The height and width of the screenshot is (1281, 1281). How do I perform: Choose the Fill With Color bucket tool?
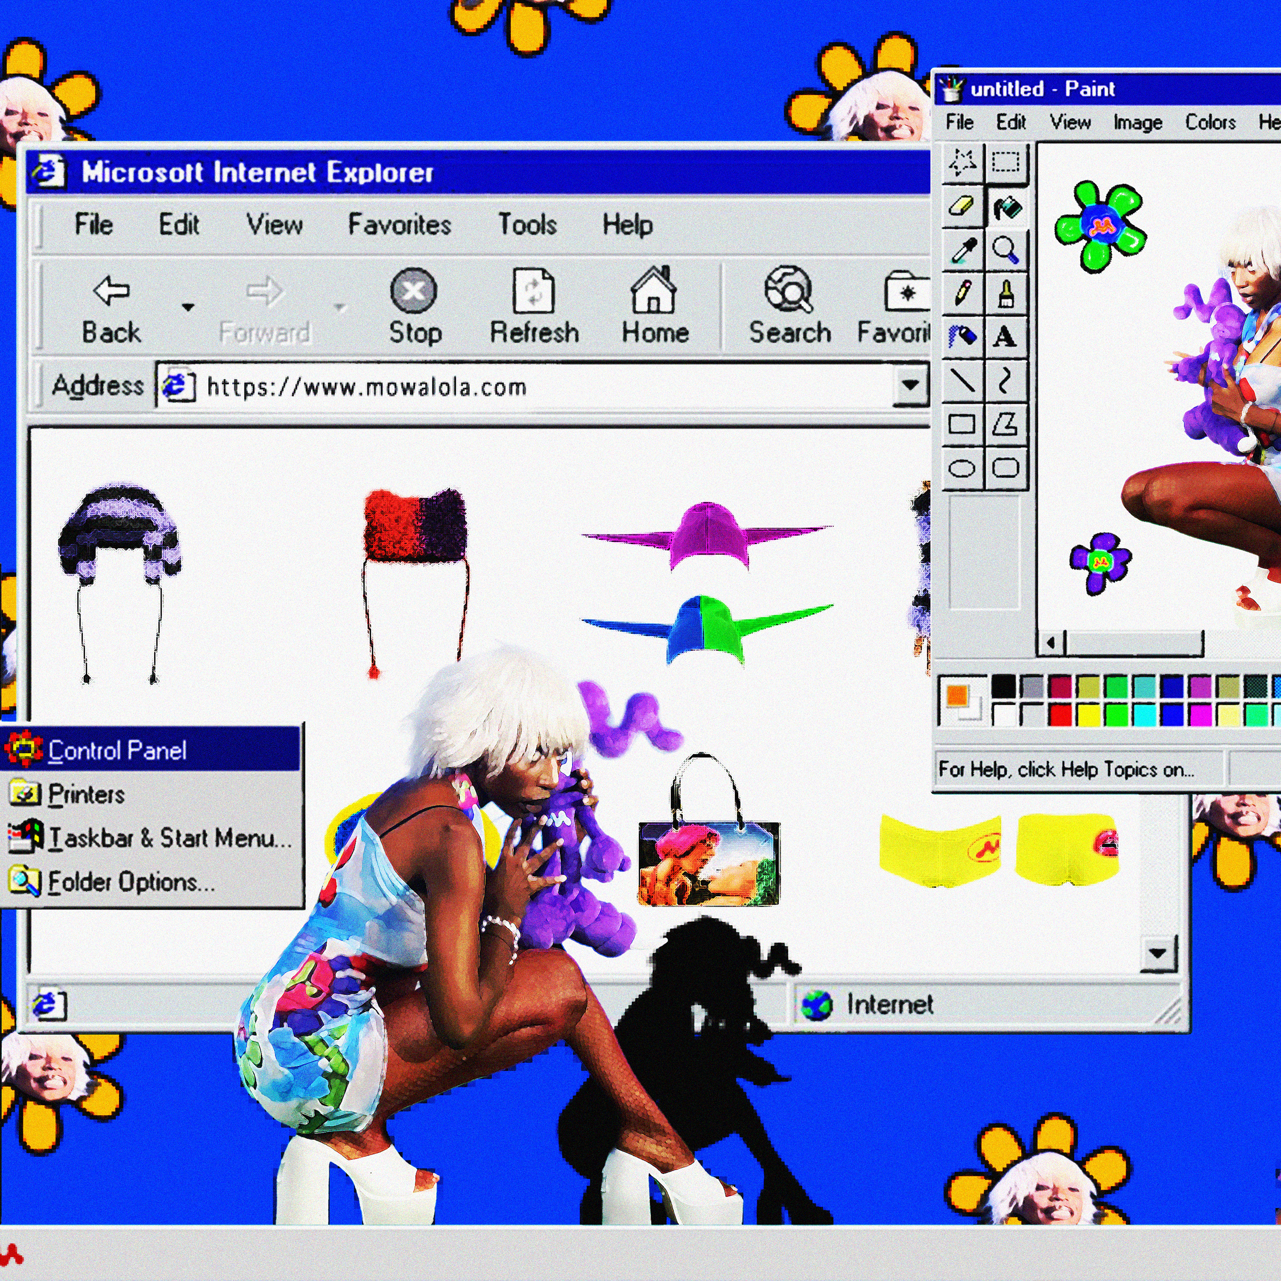click(1006, 206)
